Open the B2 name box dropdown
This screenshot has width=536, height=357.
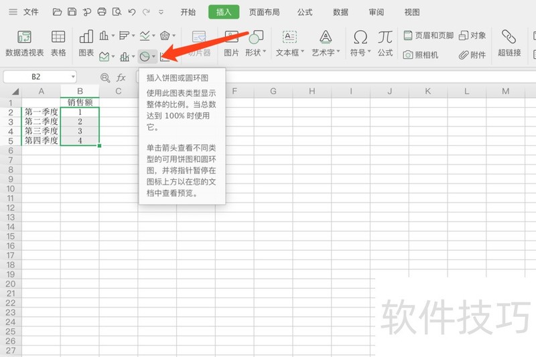click(x=73, y=77)
